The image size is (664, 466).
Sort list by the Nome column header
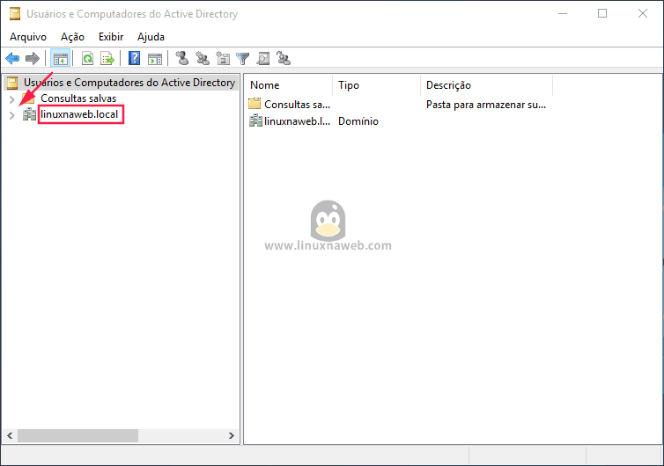(288, 85)
